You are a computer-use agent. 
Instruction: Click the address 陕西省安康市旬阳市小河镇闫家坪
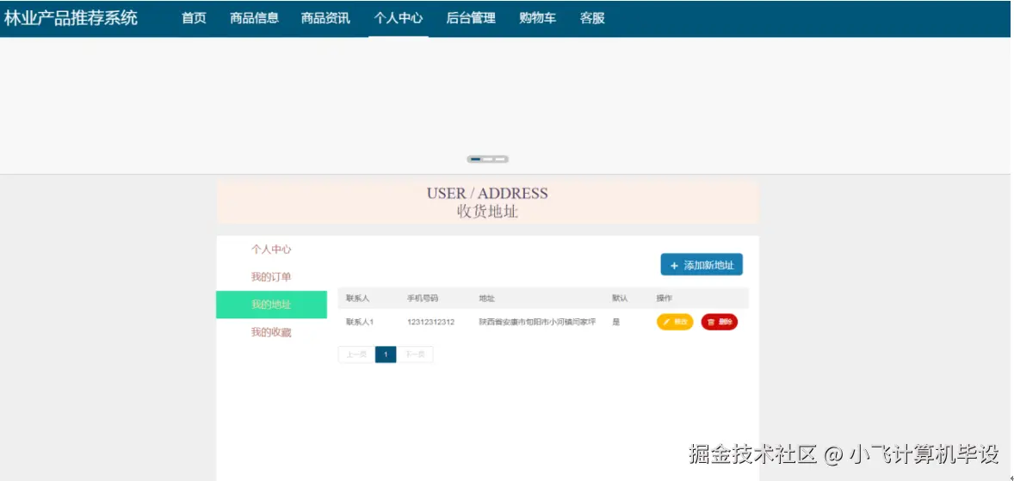coord(537,322)
